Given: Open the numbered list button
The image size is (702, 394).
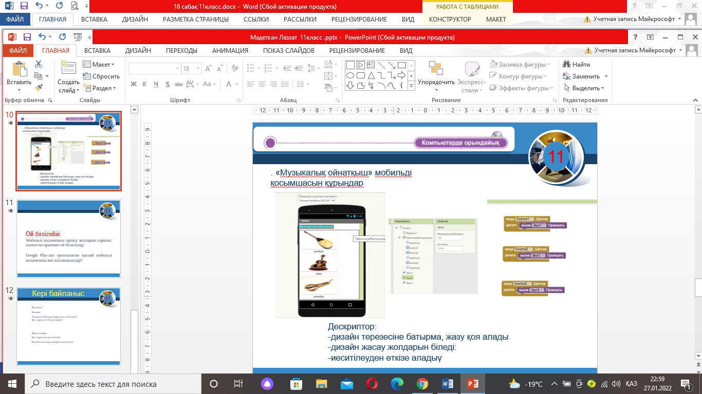Looking at the screenshot, I should [x=267, y=68].
